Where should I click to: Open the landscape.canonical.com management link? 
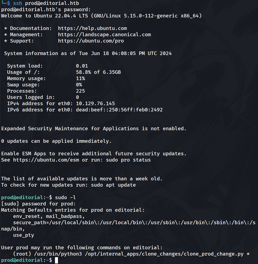104,35
